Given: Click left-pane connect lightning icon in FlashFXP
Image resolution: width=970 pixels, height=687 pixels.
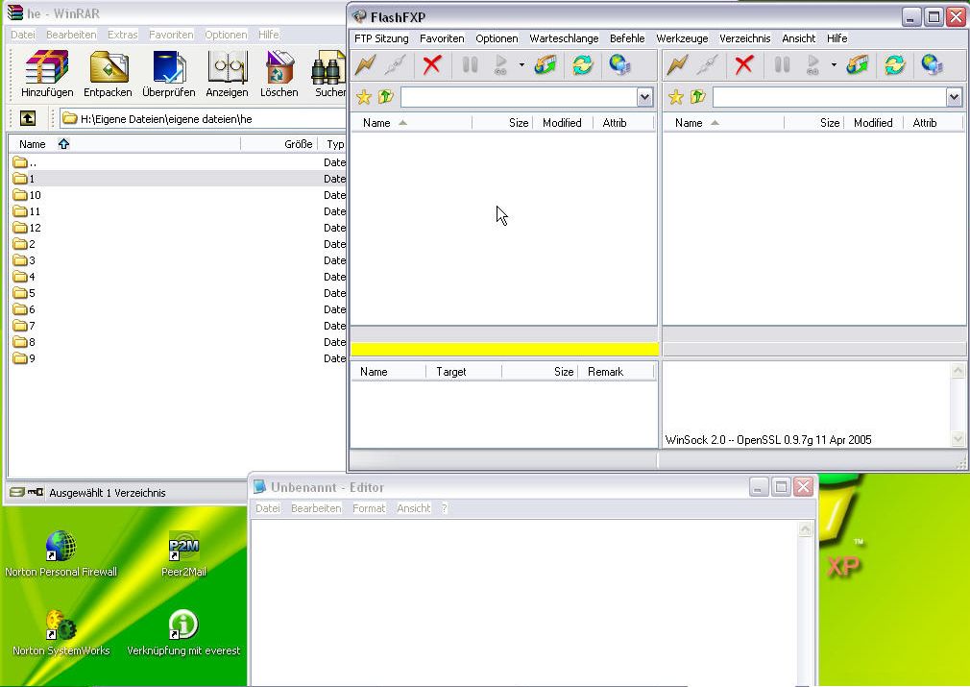Looking at the screenshot, I should [x=366, y=64].
